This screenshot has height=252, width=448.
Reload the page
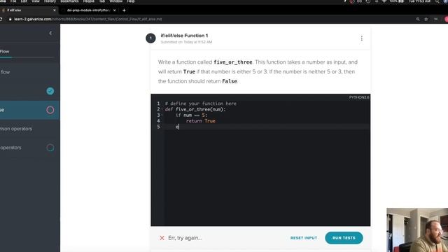click(1, 19)
